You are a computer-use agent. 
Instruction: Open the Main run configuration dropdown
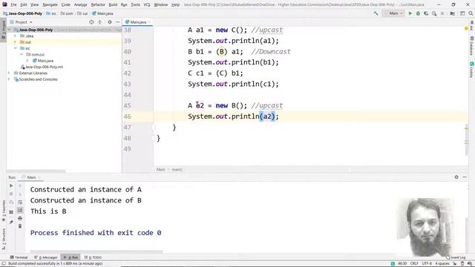coord(393,13)
